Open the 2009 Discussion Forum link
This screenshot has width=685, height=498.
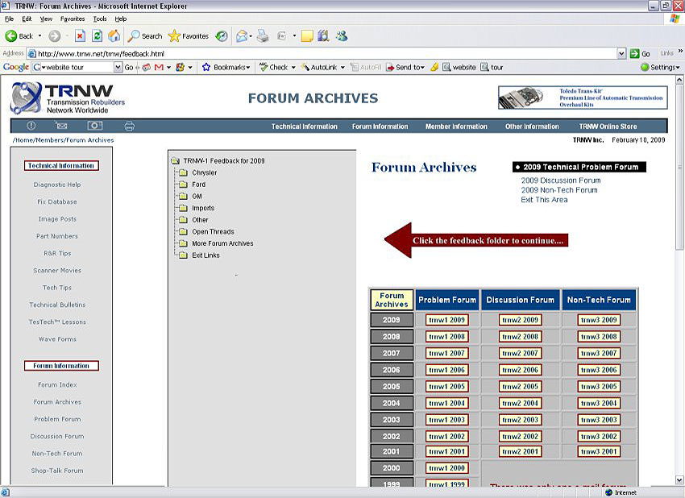(x=560, y=181)
